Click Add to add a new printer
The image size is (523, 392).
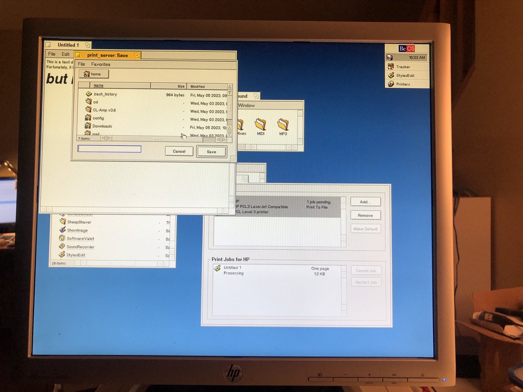[x=366, y=202]
